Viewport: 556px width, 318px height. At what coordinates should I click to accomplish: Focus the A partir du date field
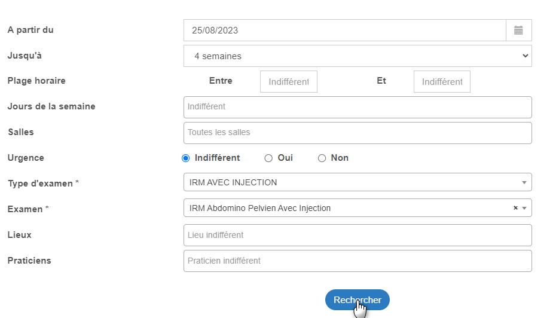345,30
